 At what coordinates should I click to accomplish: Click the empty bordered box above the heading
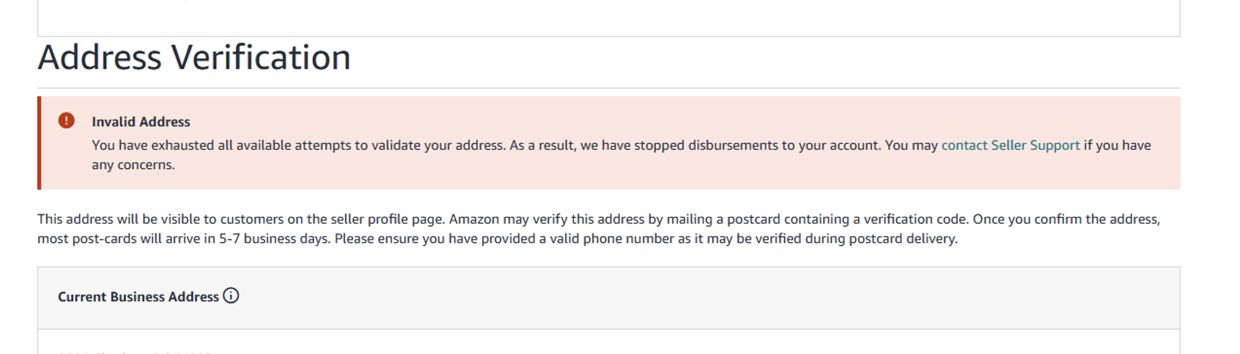coord(609,18)
